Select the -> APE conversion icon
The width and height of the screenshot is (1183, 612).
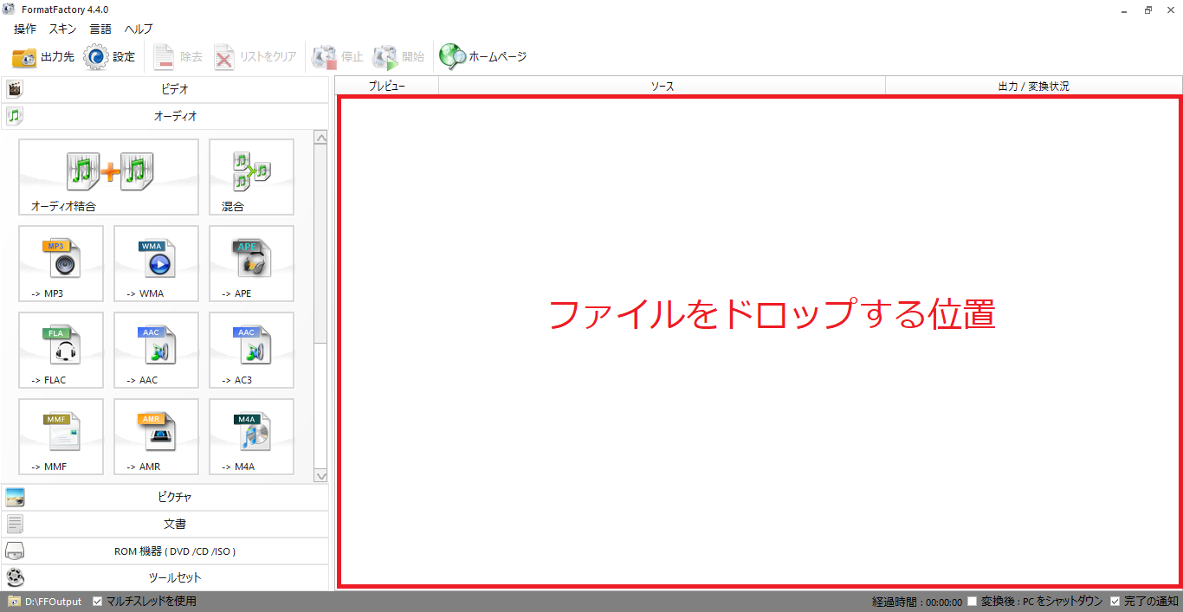(251, 263)
